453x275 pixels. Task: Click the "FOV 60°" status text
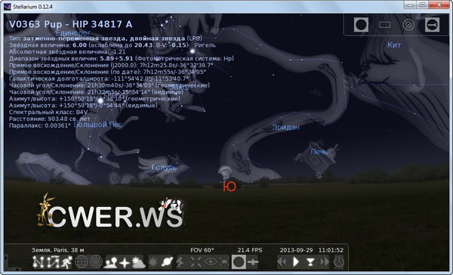point(202,250)
